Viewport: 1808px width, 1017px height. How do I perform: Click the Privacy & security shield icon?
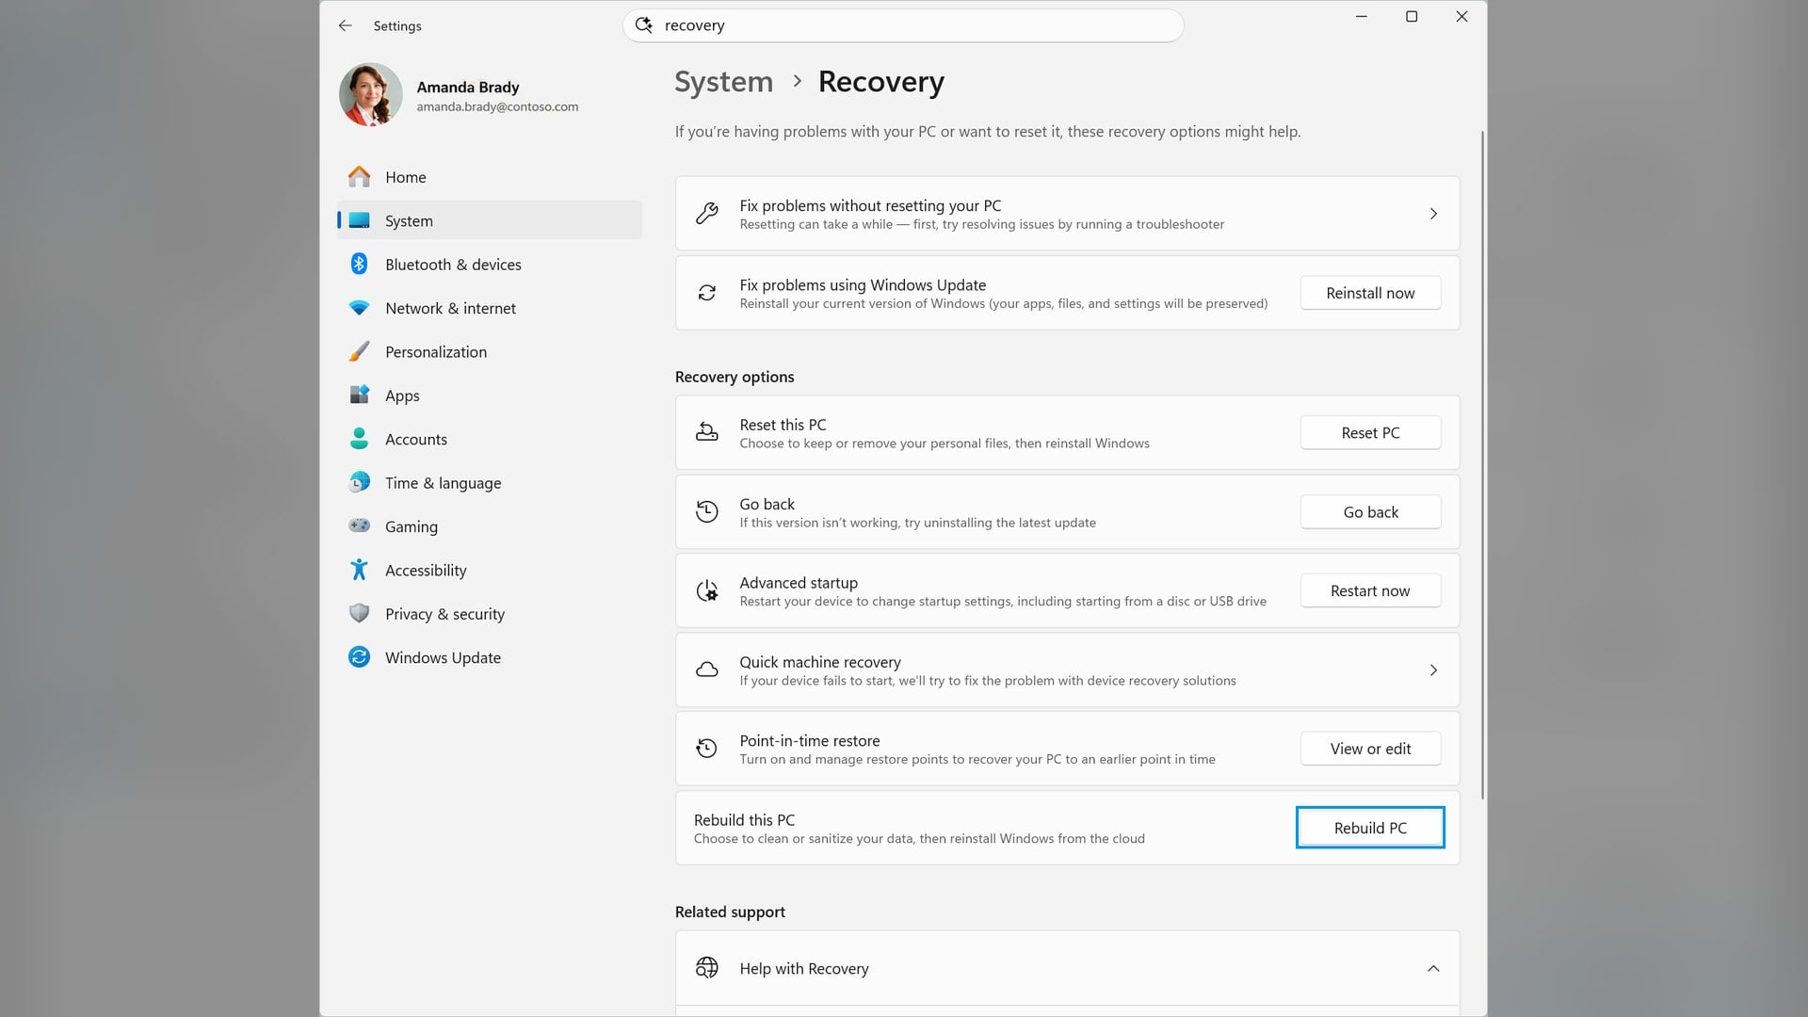tap(359, 613)
